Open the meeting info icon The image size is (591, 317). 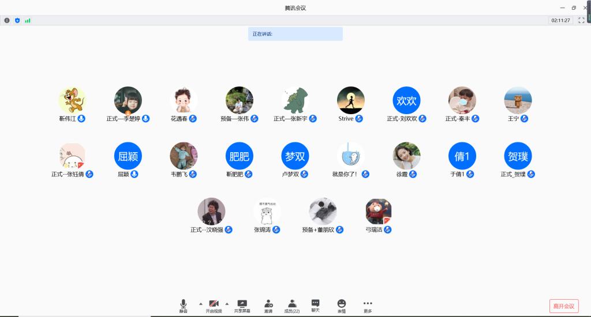tap(7, 20)
